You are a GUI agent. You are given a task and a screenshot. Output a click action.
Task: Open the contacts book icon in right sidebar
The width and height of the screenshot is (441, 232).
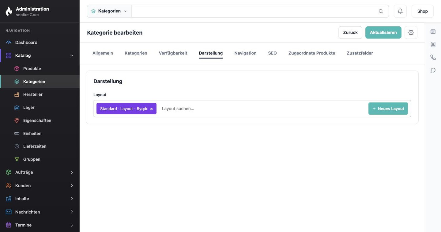point(433,44)
